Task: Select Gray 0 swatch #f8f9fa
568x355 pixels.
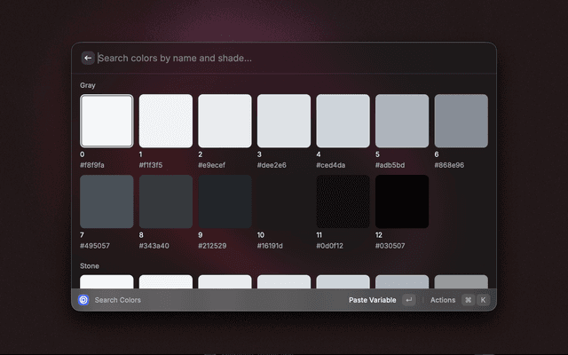Action: coord(106,121)
